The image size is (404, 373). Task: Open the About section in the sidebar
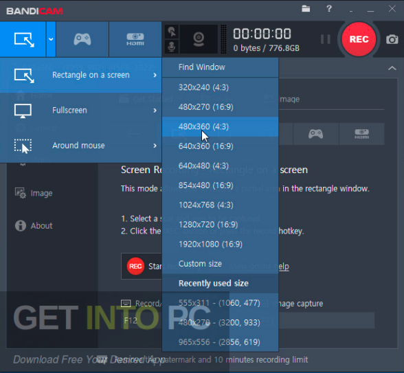pyautogui.click(x=41, y=226)
